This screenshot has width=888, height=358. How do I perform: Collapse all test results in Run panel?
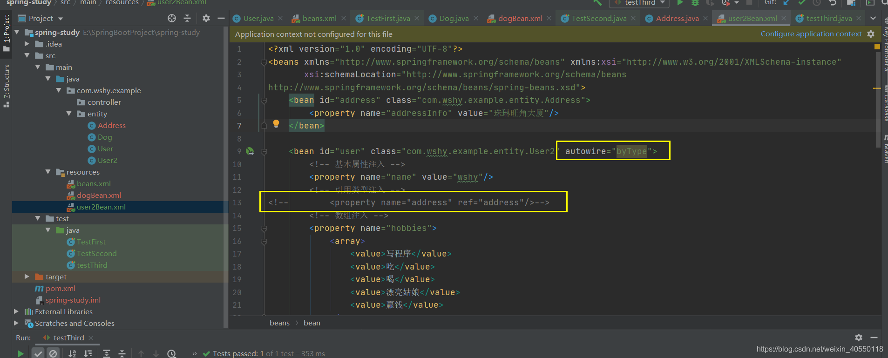point(122,353)
